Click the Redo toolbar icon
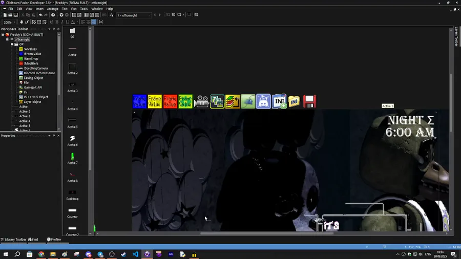Image resolution: width=461 pixels, height=259 pixels. pos(46,15)
